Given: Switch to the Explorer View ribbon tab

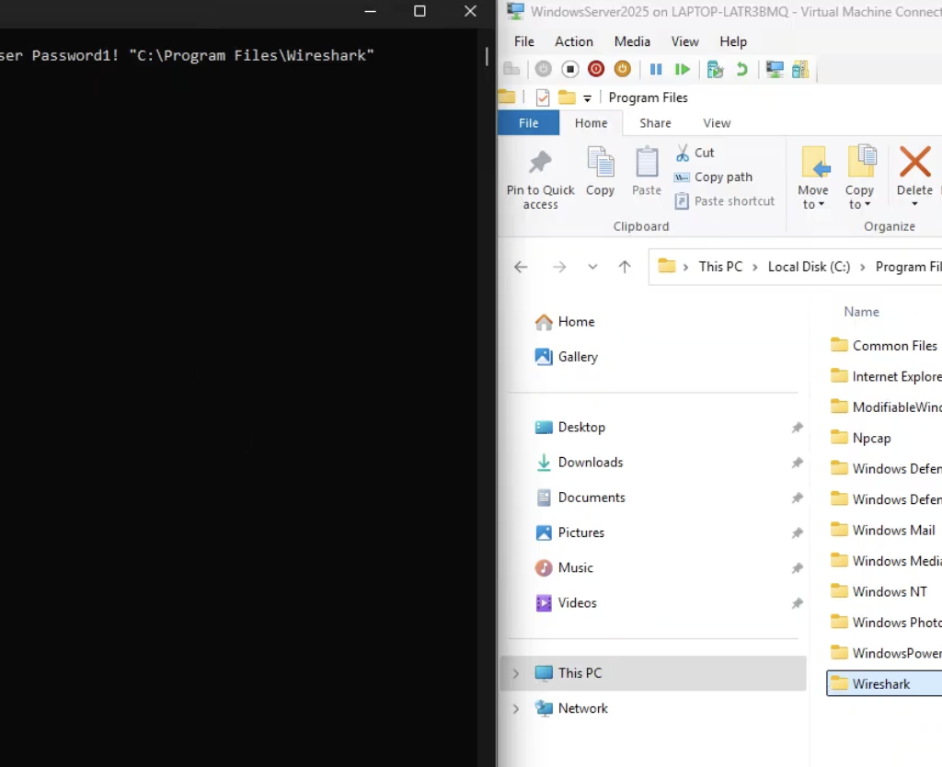Looking at the screenshot, I should [x=717, y=123].
